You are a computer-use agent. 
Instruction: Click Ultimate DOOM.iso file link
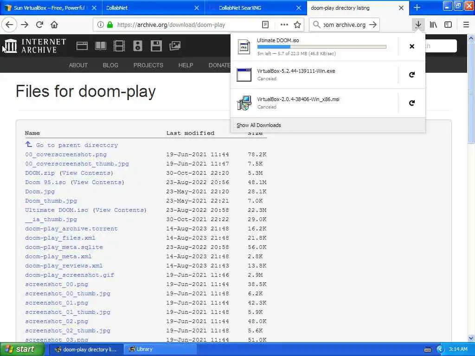(x=57, y=210)
